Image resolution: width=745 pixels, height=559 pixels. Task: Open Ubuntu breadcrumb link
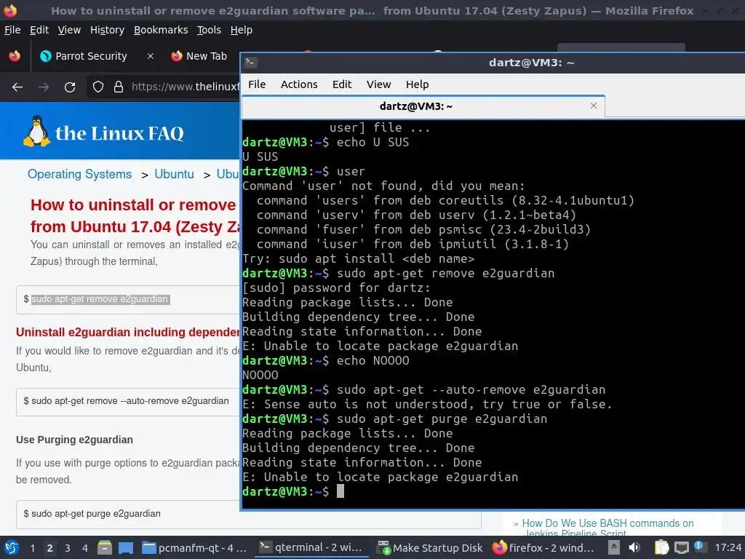pos(174,174)
